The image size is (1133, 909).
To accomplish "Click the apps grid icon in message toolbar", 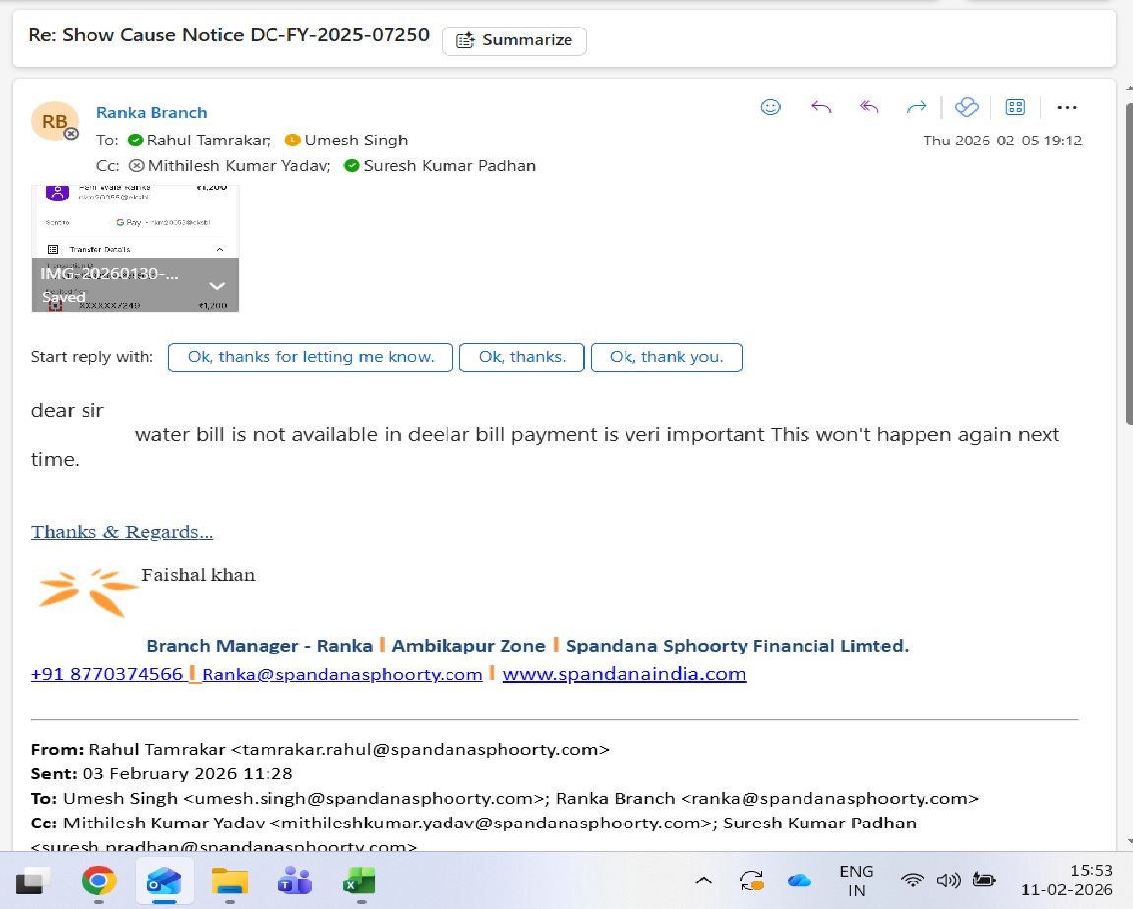I will click(x=1016, y=107).
